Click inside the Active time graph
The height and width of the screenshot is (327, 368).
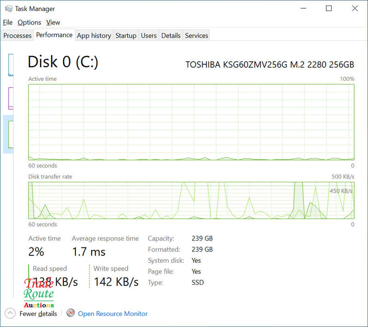[x=191, y=122]
